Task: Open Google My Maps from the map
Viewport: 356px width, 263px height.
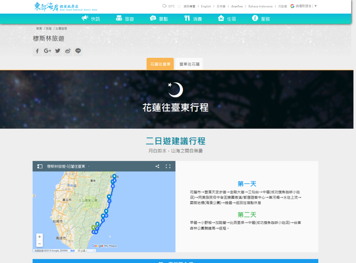Action: 105,246
